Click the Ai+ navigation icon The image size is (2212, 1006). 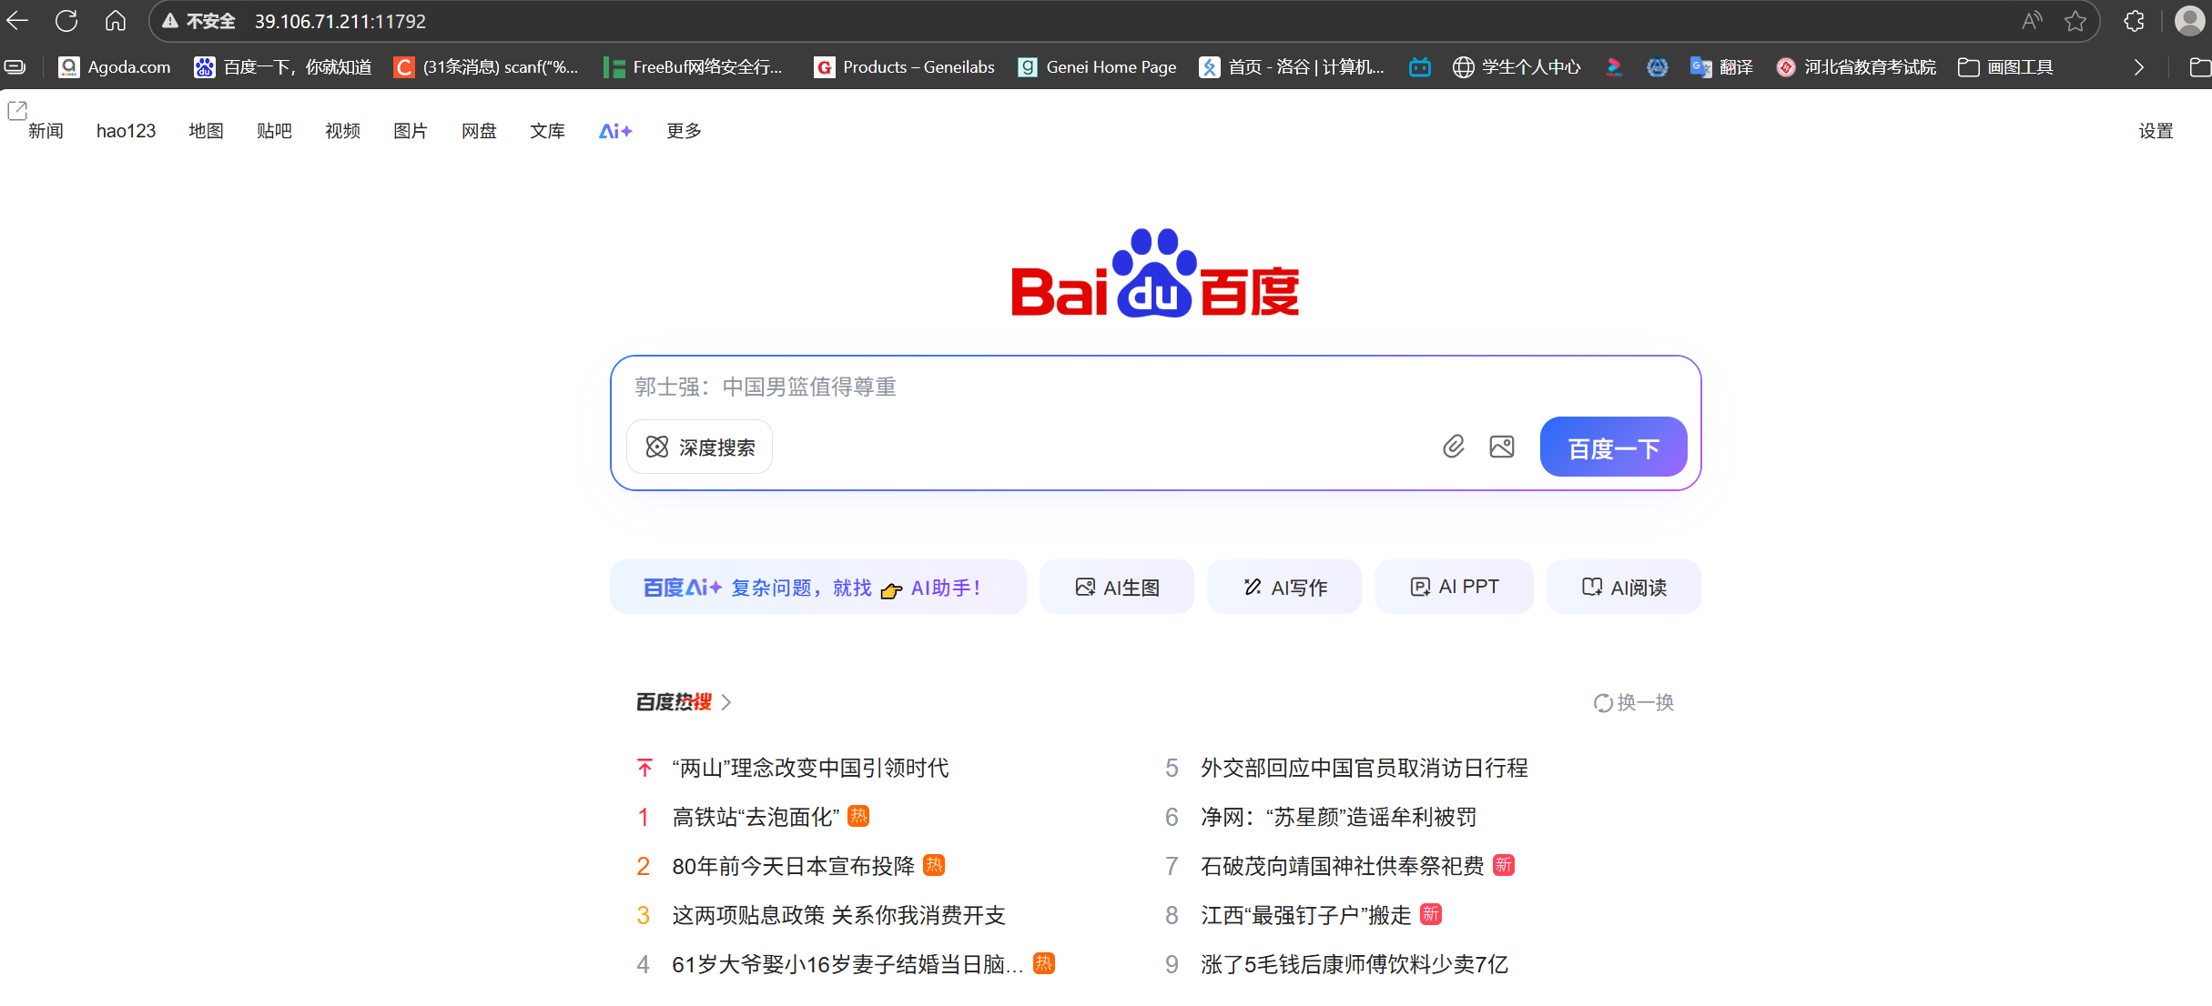[x=615, y=131]
